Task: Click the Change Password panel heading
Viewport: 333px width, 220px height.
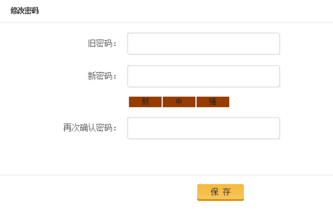Action: tap(25, 10)
